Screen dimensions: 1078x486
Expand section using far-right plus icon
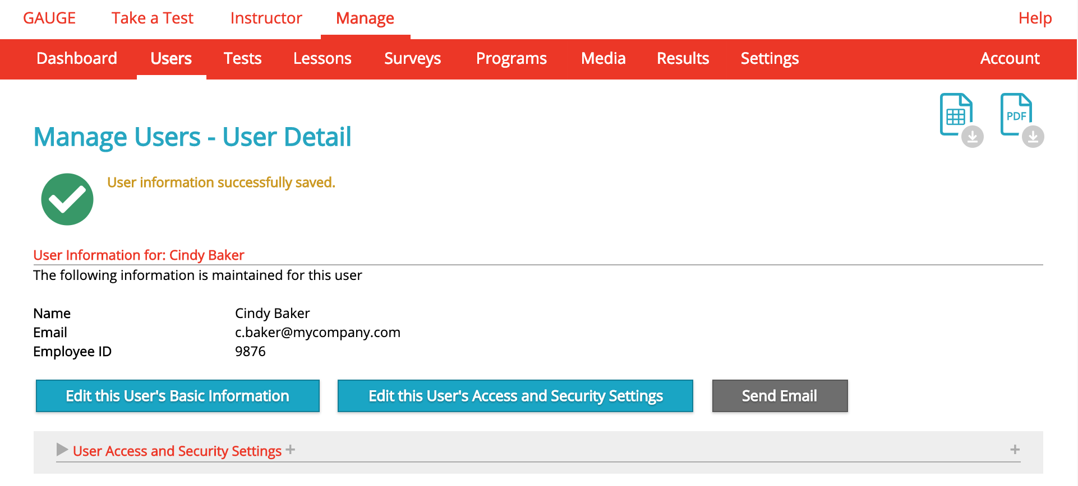tap(1015, 450)
